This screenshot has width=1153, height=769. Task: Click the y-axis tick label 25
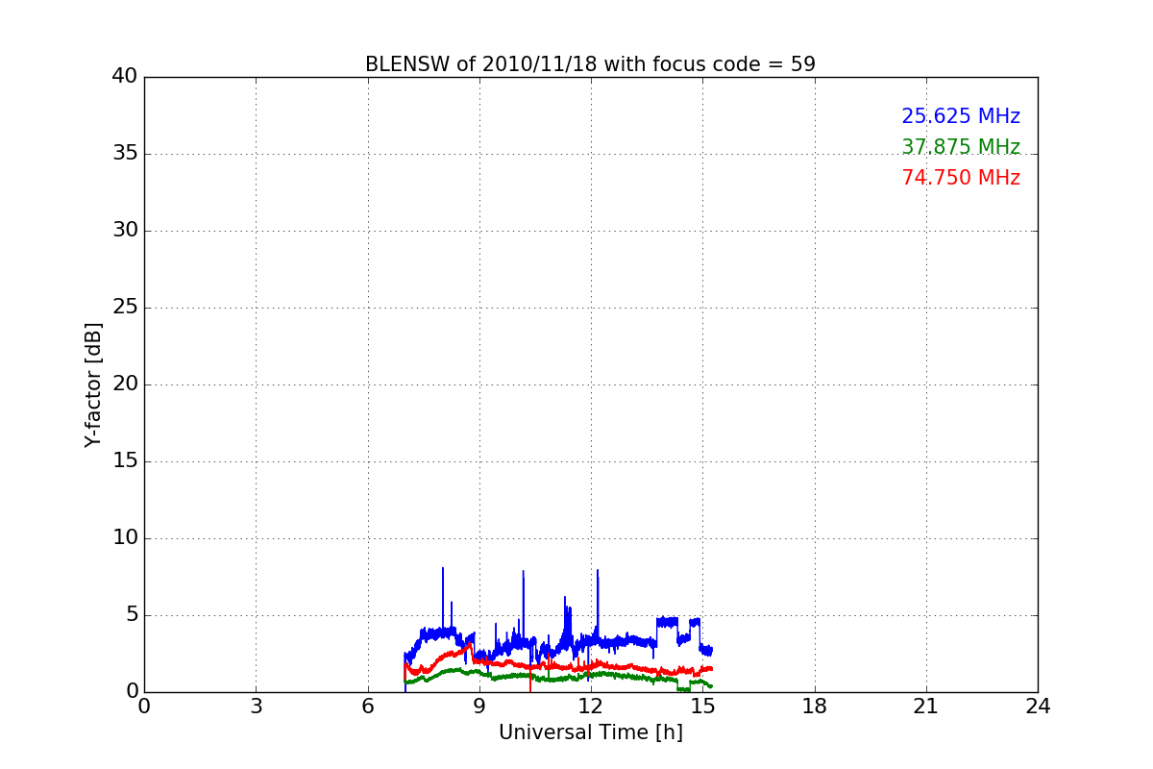click(x=125, y=308)
